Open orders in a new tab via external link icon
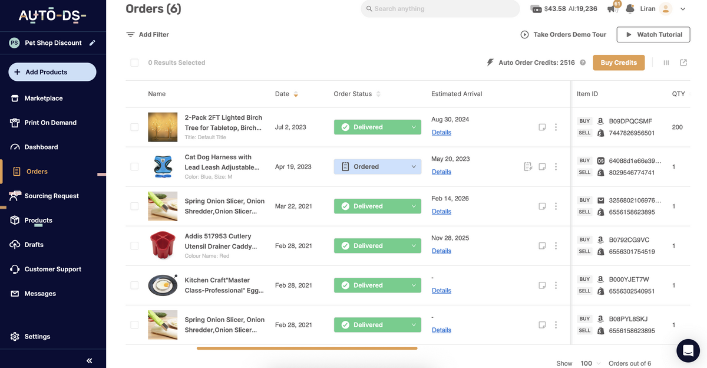Screen dimensions: 707x368 (x=683, y=62)
